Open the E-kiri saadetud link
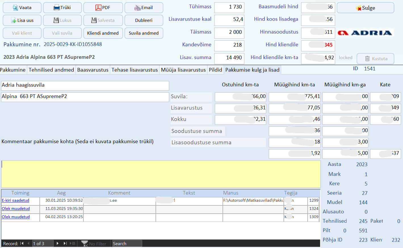This screenshot has width=403, height=248. click(16, 201)
